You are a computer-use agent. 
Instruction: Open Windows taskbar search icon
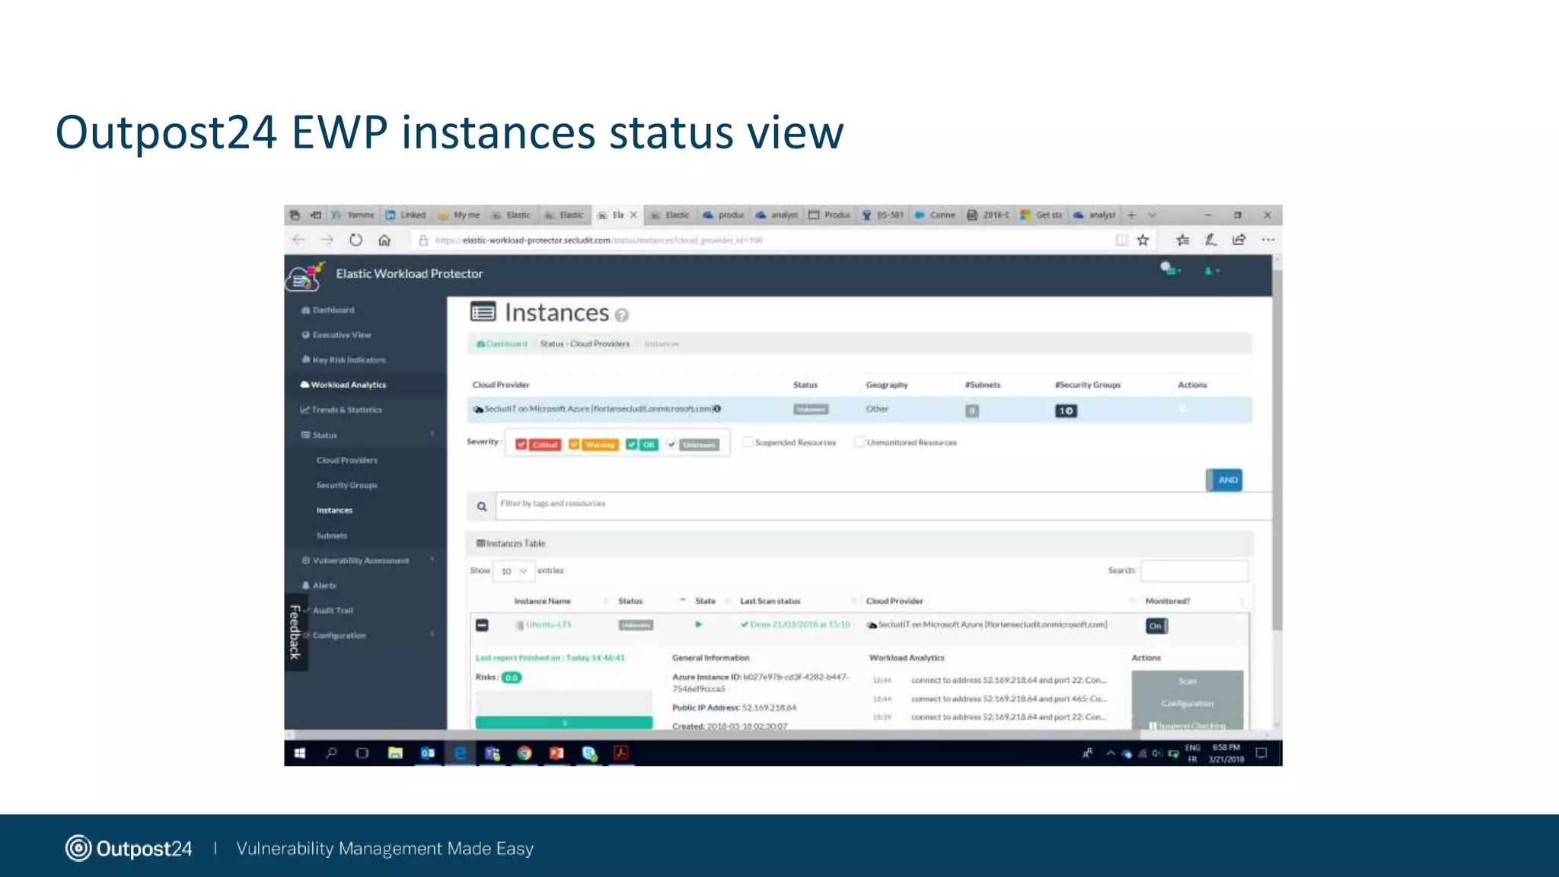(x=331, y=754)
